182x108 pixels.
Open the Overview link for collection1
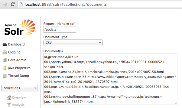point(19,97)
